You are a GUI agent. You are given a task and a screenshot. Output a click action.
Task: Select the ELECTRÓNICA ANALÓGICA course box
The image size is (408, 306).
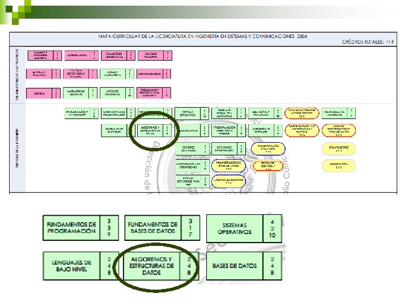tap(265, 113)
